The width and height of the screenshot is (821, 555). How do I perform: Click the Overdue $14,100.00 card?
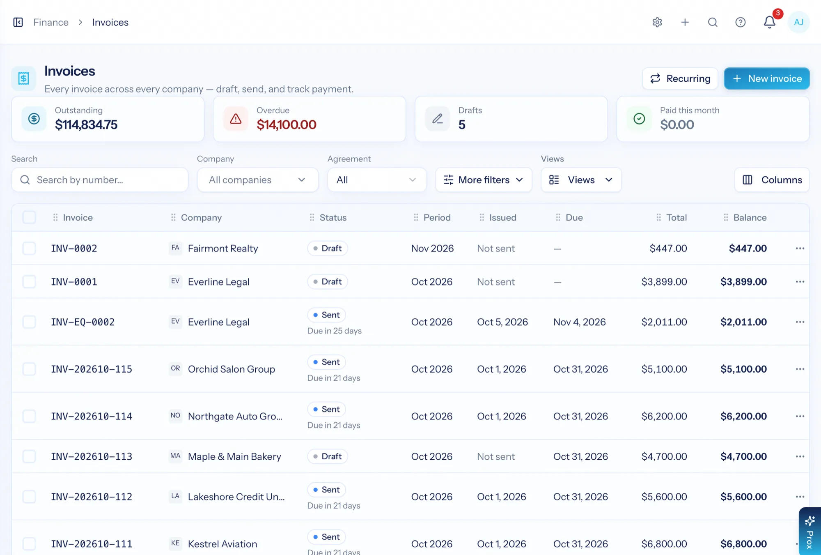tap(310, 119)
